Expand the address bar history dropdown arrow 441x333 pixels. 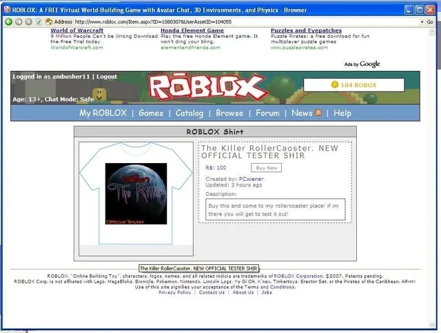[422, 22]
